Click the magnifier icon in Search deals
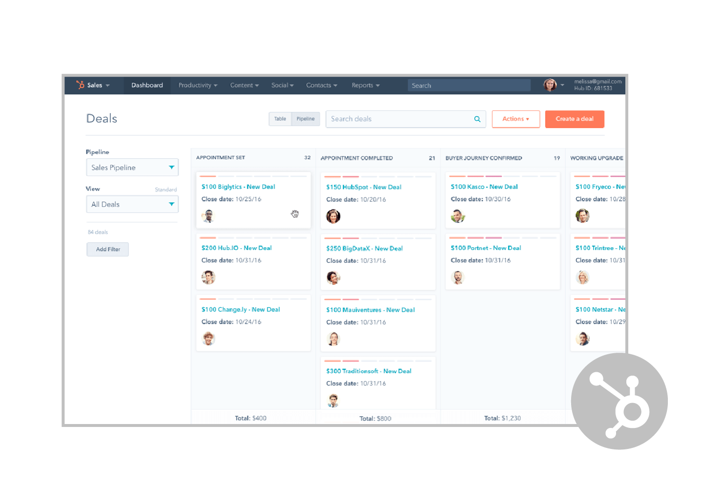Viewport: 726px width, 489px height. click(477, 119)
